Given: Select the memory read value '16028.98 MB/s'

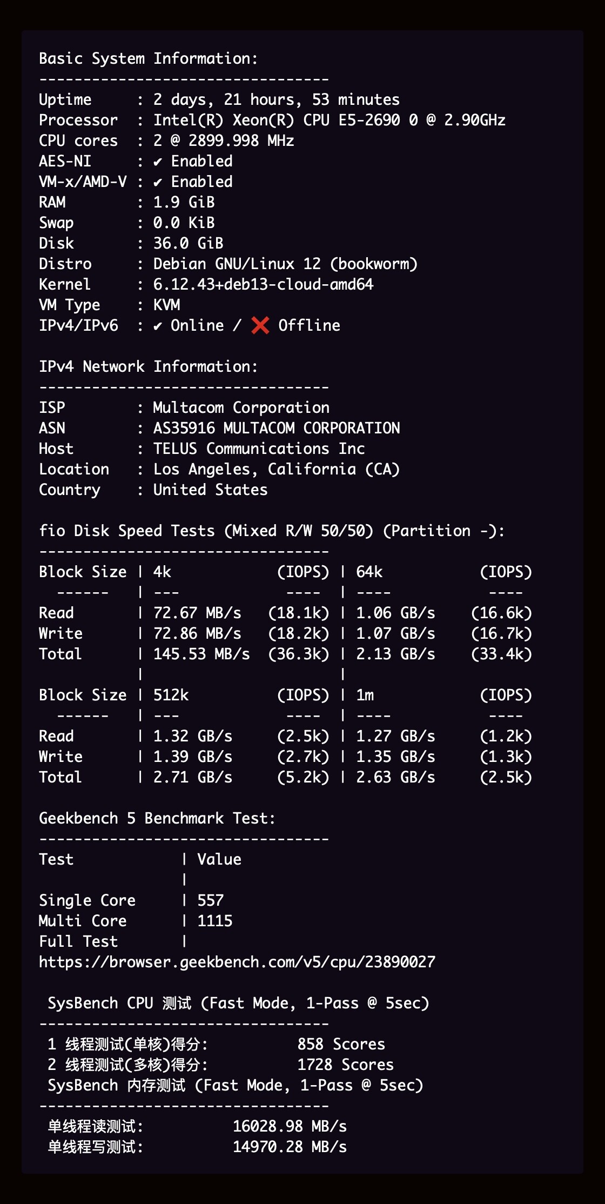Looking at the screenshot, I should [290, 1126].
